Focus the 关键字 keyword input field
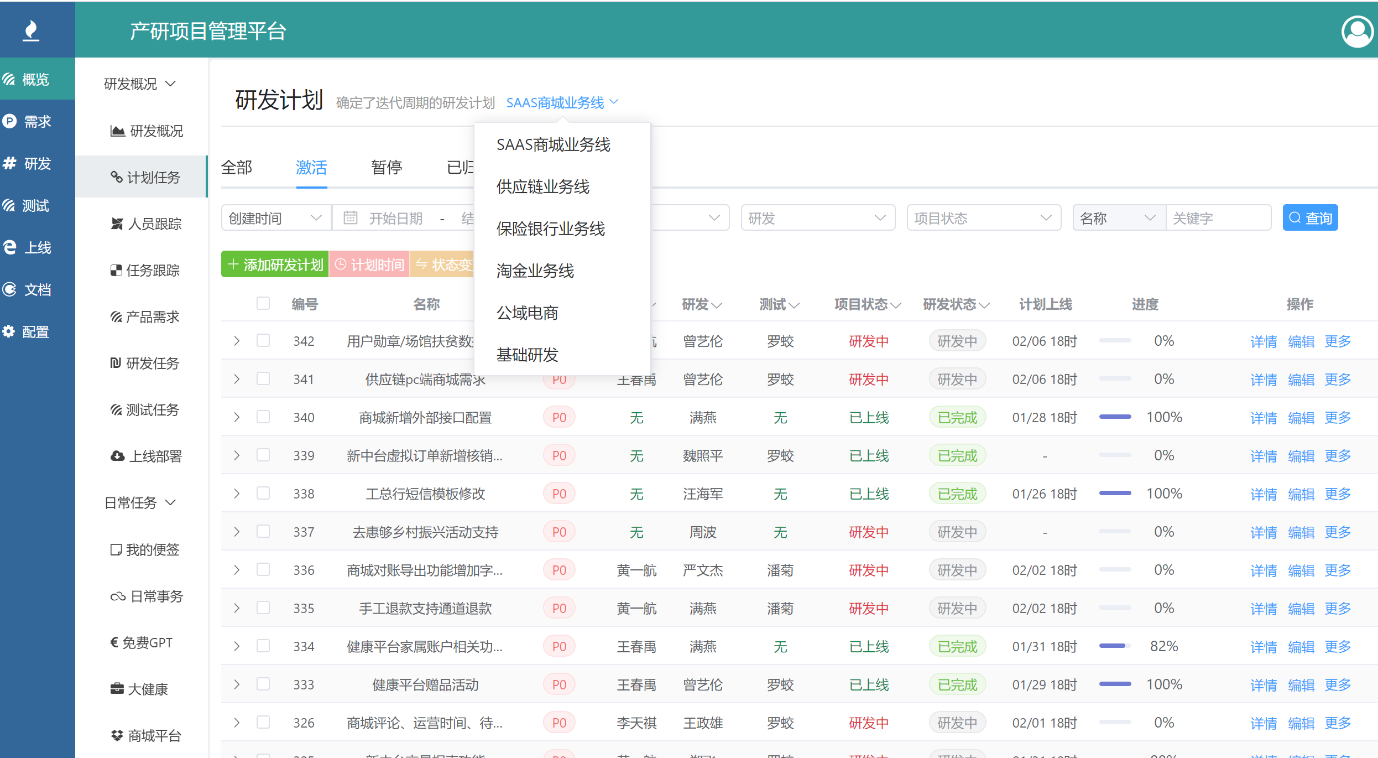Image resolution: width=1378 pixels, height=758 pixels. 1218,218
